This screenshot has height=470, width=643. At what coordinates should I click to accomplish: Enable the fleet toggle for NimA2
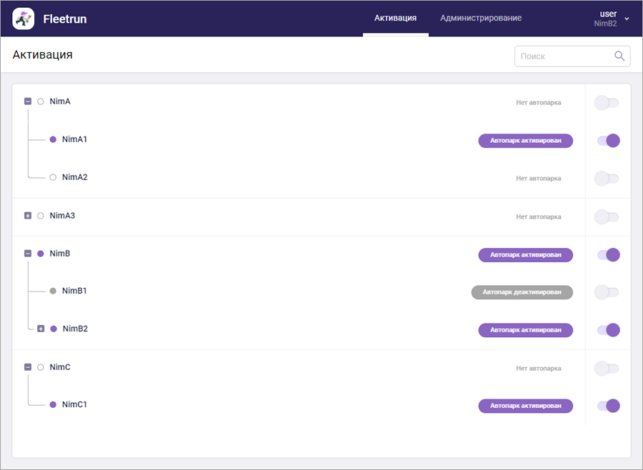coord(607,179)
